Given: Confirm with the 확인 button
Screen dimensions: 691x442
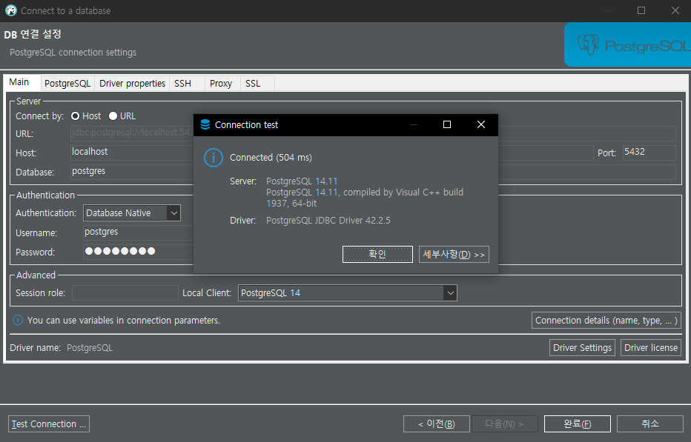Looking at the screenshot, I should coord(377,254).
